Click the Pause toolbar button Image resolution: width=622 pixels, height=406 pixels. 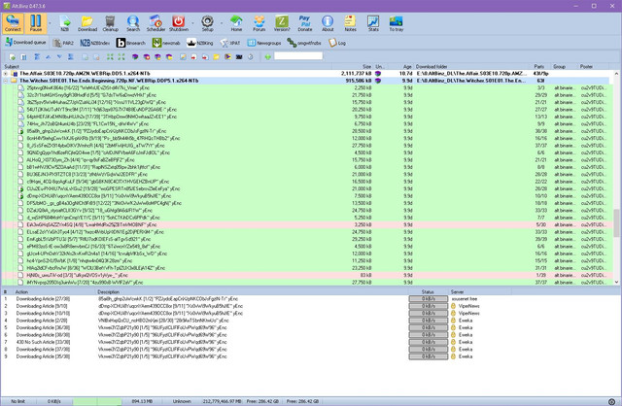[x=36, y=23]
